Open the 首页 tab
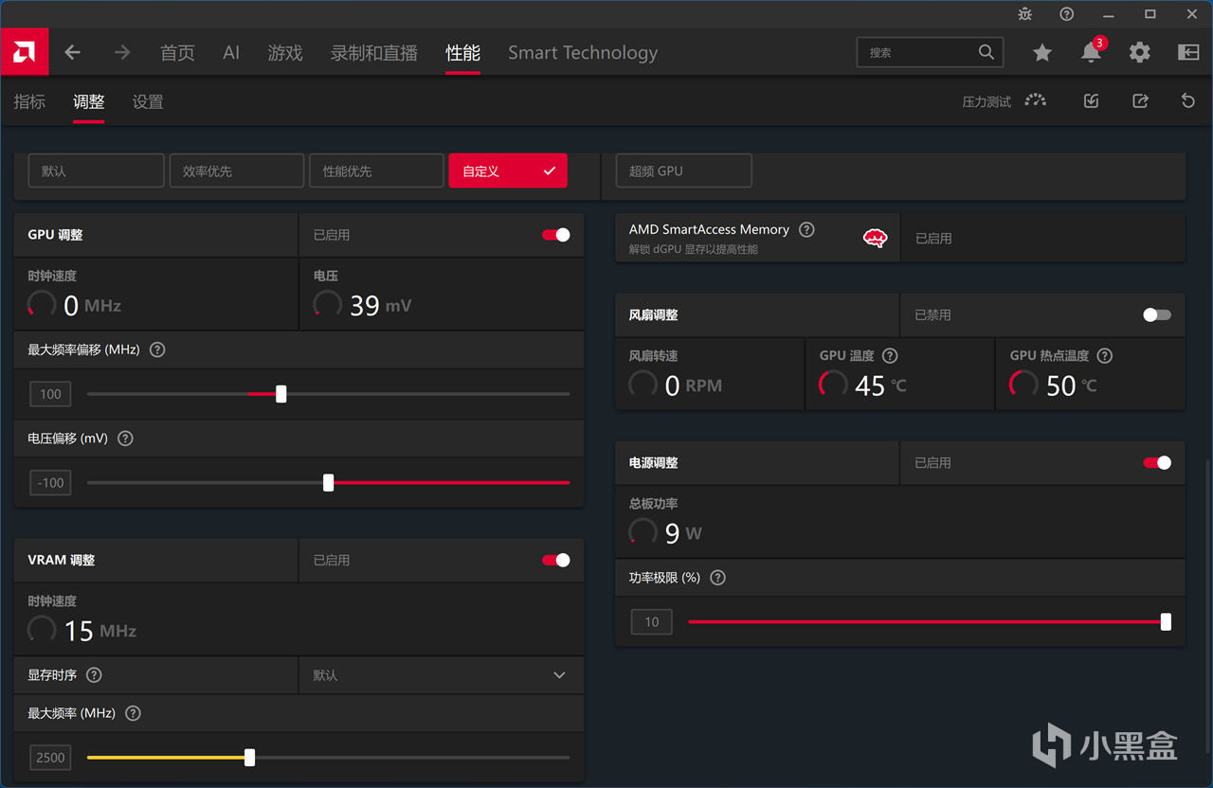The image size is (1213, 788). pos(177,53)
